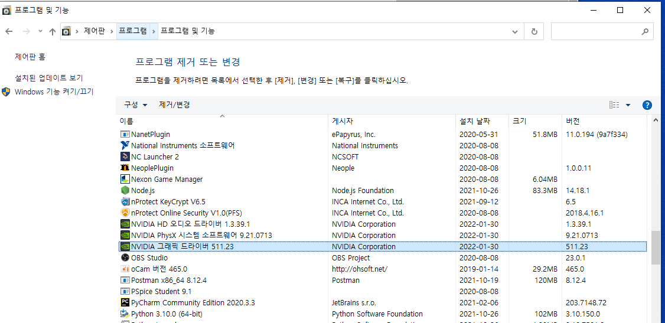Screen dimensions: 665x323
Task: Select the ePapyrus, Inc. publisher cell
Action: (354, 135)
